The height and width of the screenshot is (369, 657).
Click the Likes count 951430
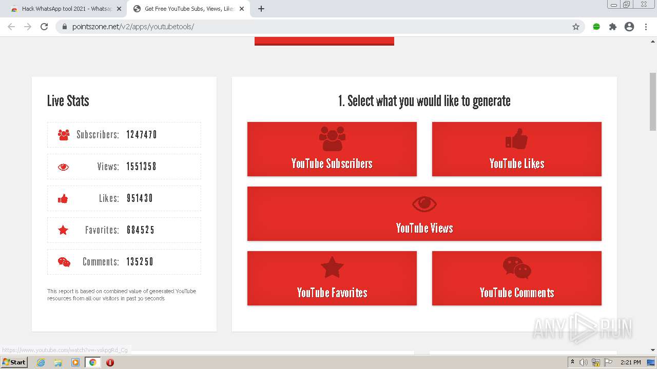tap(140, 198)
